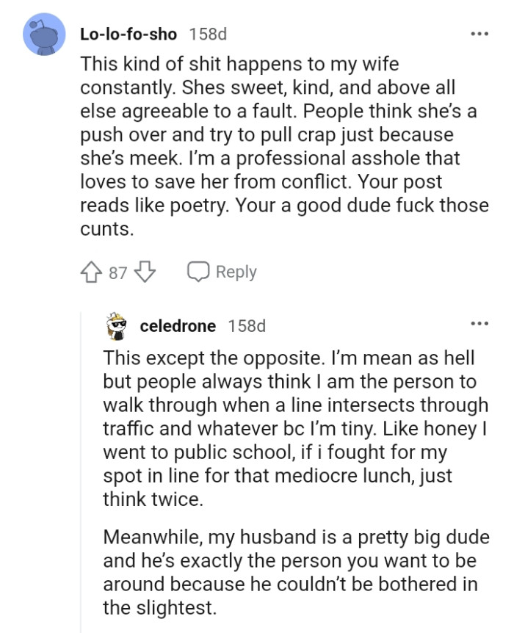Click the body text of celedrone's comment
514x633 pixels.
point(294,441)
